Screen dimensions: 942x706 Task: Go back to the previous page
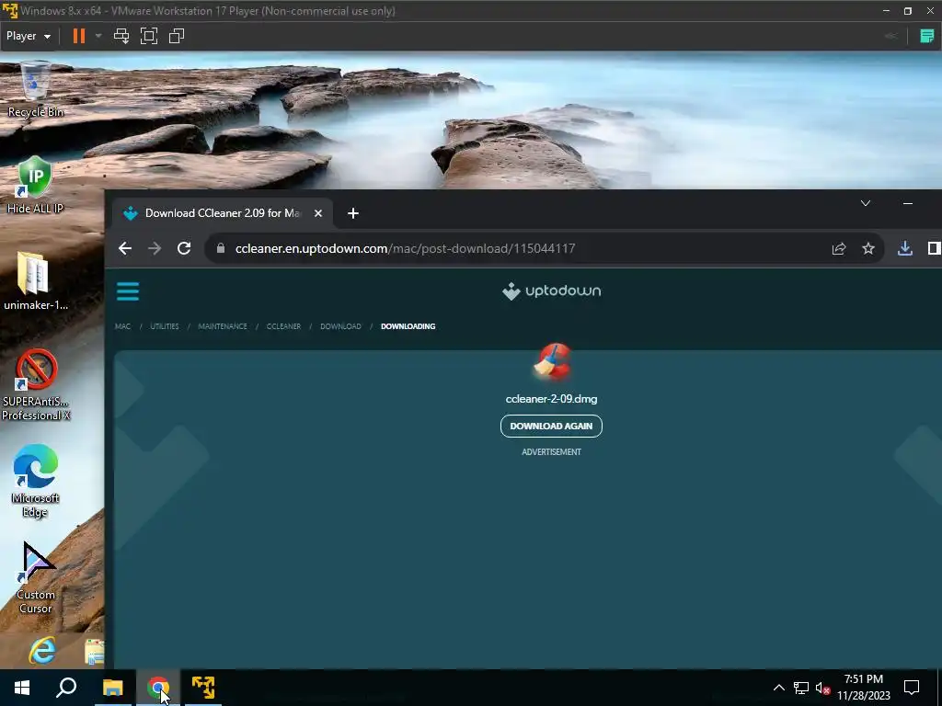click(x=125, y=248)
